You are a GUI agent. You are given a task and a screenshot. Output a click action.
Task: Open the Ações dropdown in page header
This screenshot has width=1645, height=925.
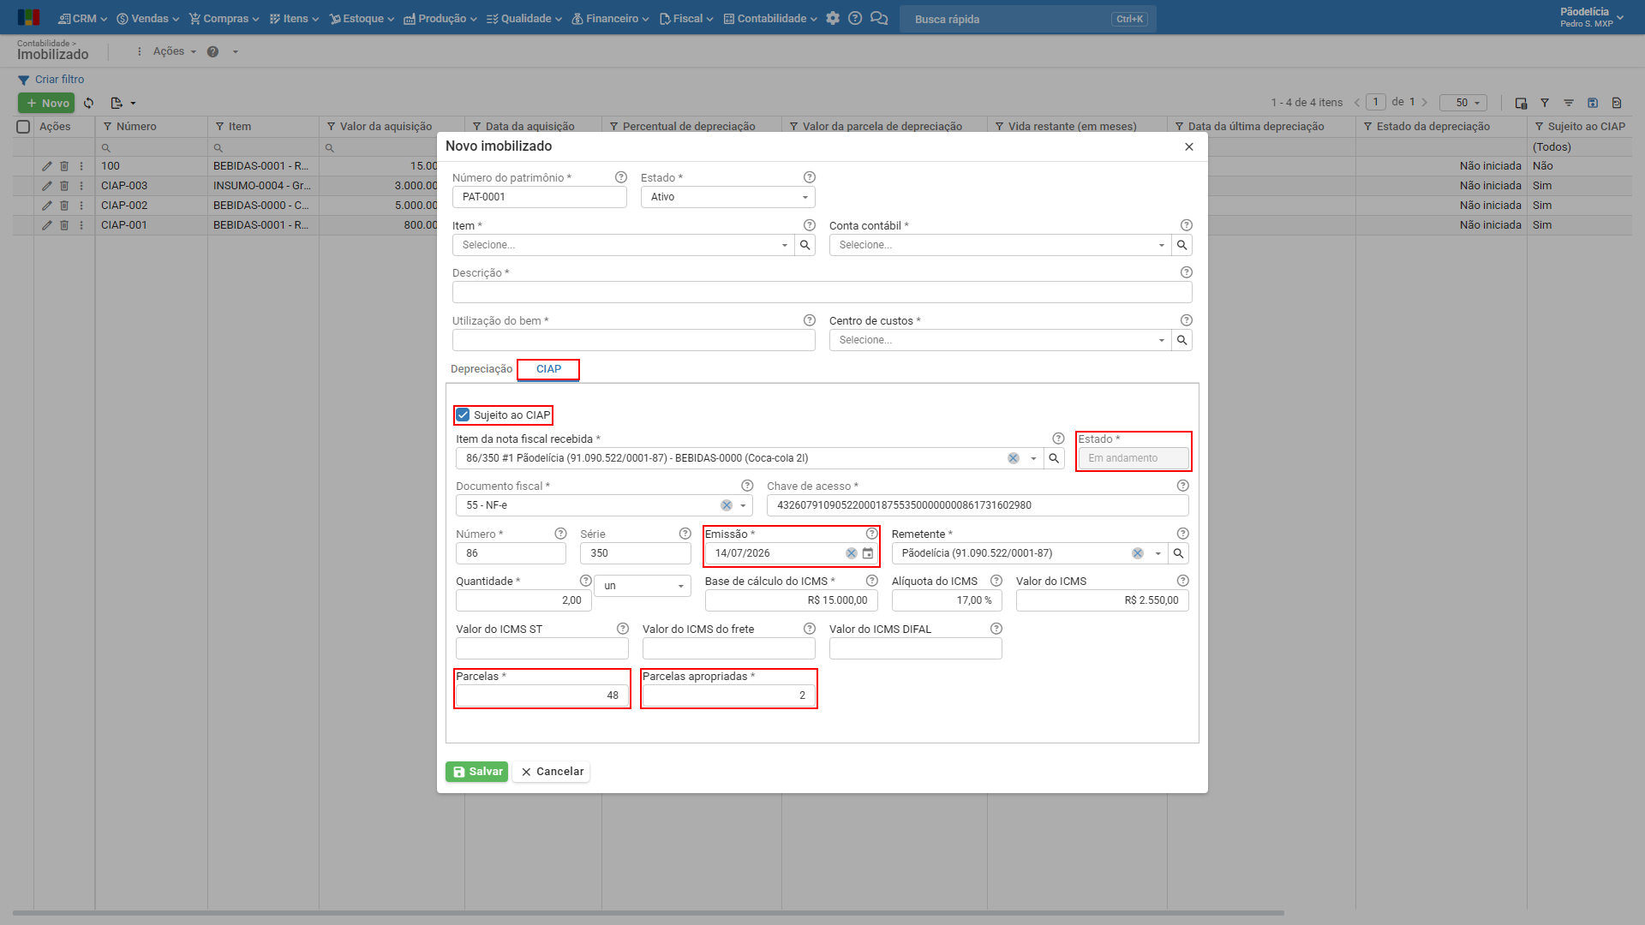[x=174, y=51]
